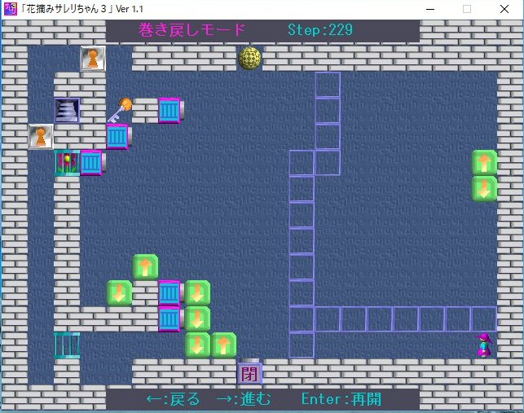Open the window icon menu in title bar

point(10,9)
